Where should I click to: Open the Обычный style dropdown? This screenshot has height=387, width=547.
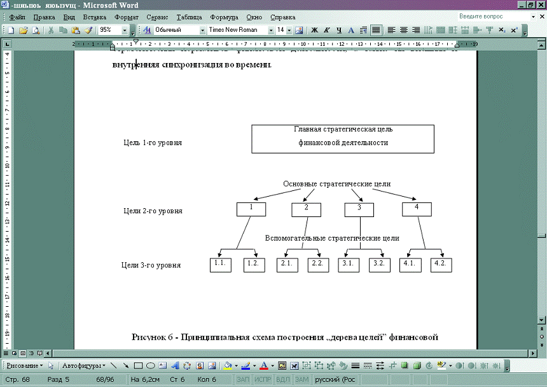(x=202, y=30)
